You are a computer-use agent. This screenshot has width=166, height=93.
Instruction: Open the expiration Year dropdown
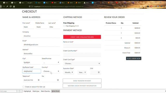[x=82, y=72]
